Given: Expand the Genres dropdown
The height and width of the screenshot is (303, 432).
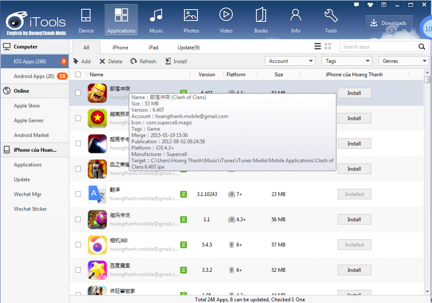Looking at the screenshot, I should tap(404, 60).
